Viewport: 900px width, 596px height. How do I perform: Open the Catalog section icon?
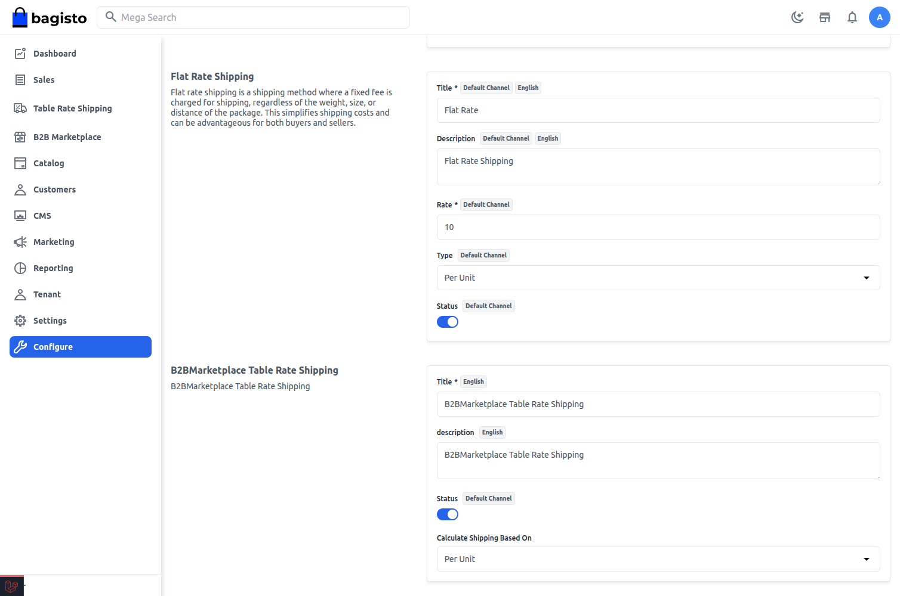click(x=20, y=163)
